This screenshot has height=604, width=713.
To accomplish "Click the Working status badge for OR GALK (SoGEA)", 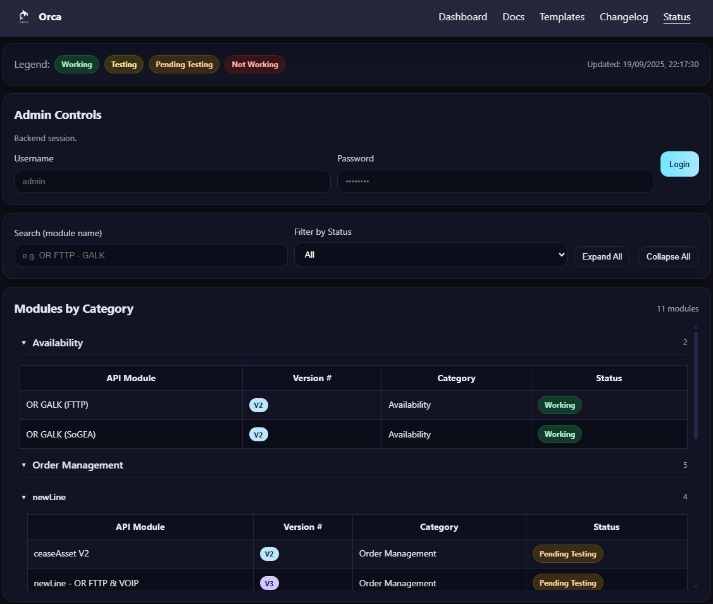I will click(559, 434).
